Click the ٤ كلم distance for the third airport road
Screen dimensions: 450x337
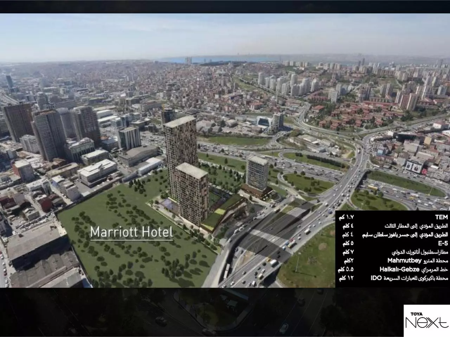[348, 226]
